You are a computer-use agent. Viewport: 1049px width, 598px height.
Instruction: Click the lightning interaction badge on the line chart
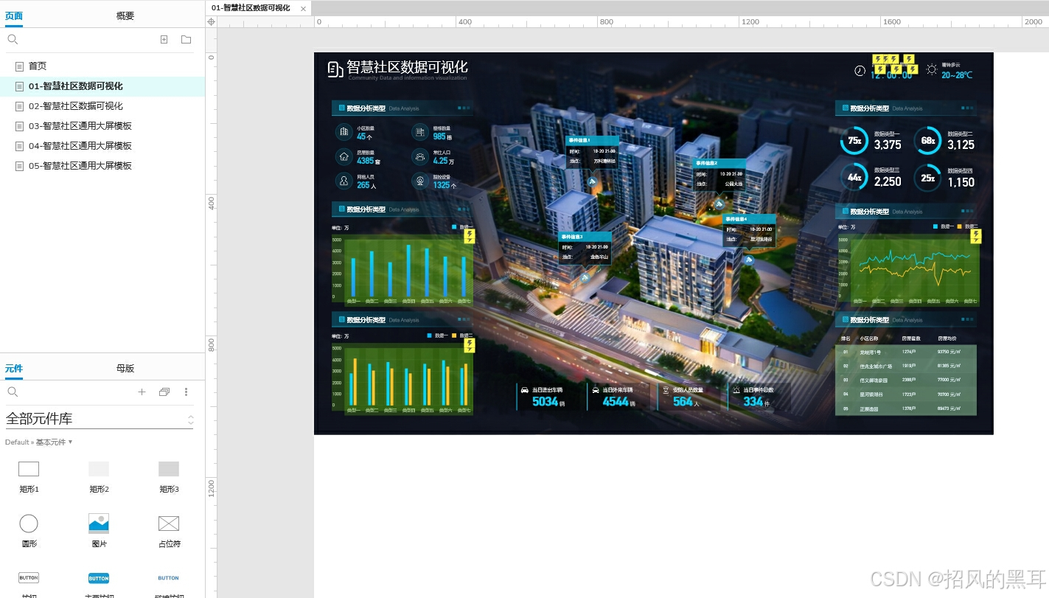pos(976,237)
